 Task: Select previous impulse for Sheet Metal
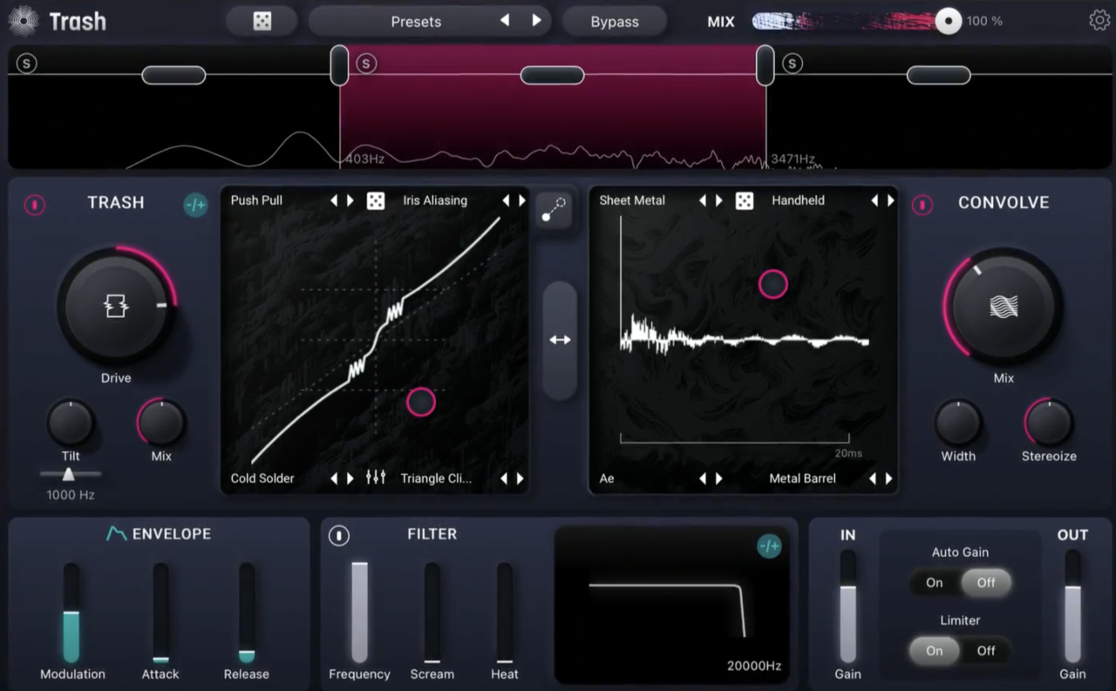click(x=702, y=200)
